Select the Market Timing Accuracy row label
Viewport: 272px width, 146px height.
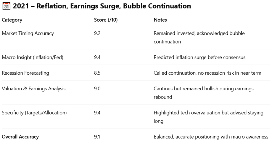[28, 33]
